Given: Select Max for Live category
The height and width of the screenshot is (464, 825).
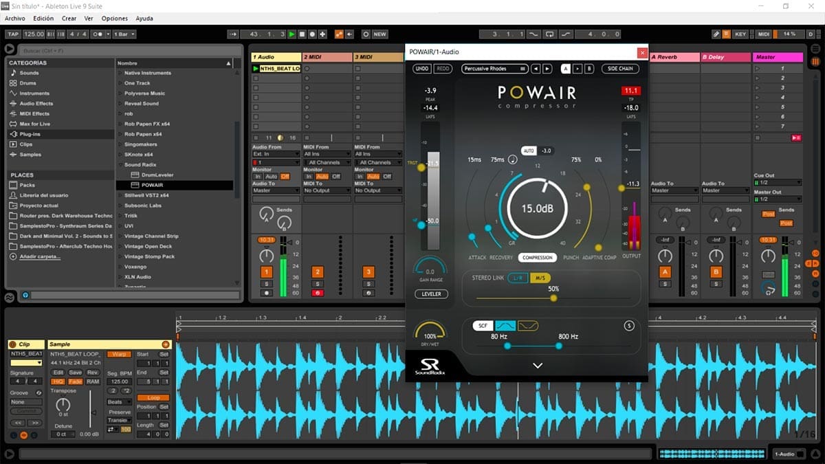Looking at the screenshot, I should pos(34,124).
